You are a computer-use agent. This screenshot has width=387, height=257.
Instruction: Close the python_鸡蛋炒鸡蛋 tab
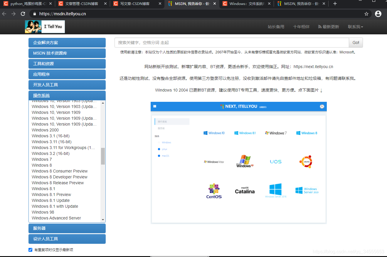pos(51,4)
